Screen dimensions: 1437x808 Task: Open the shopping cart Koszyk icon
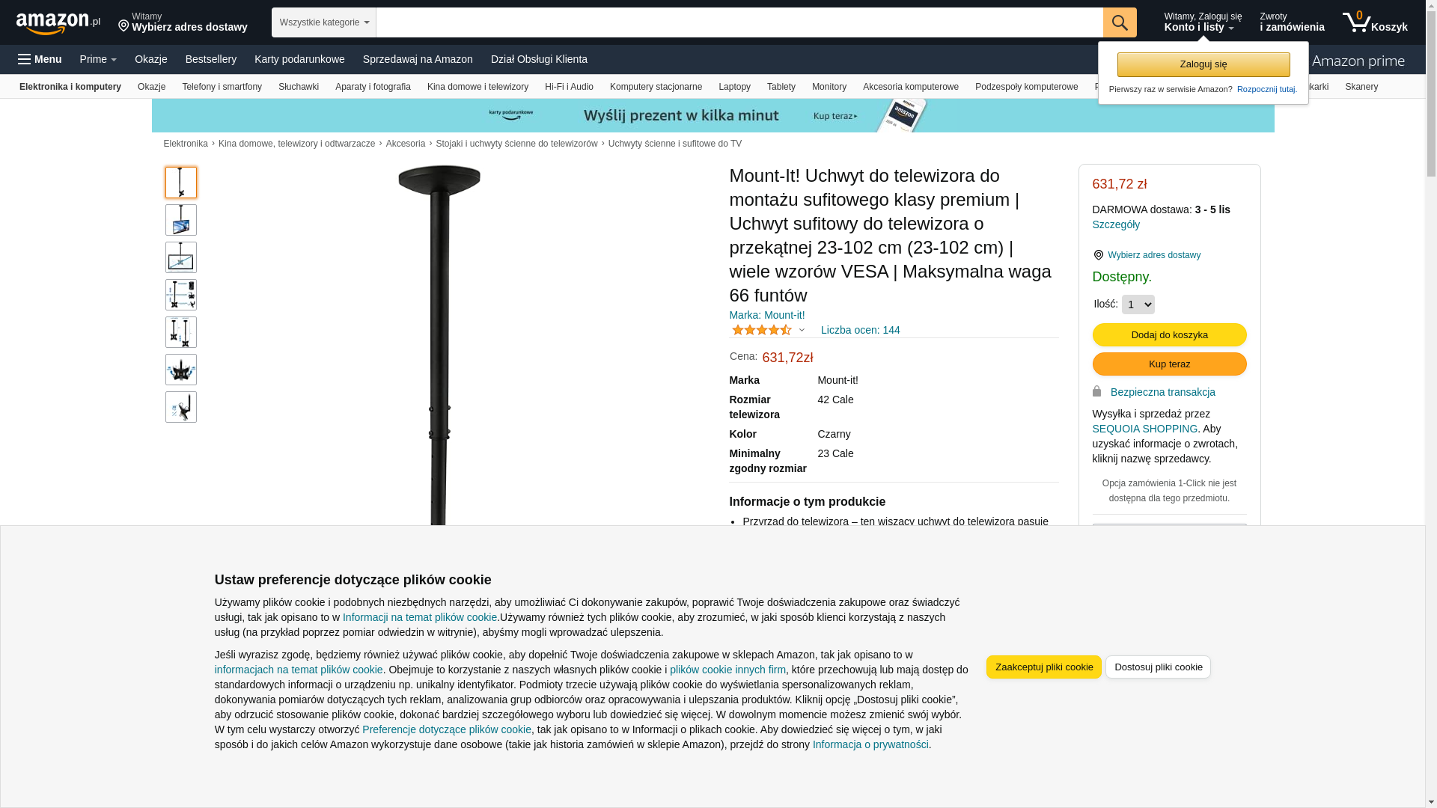coord(1375,22)
